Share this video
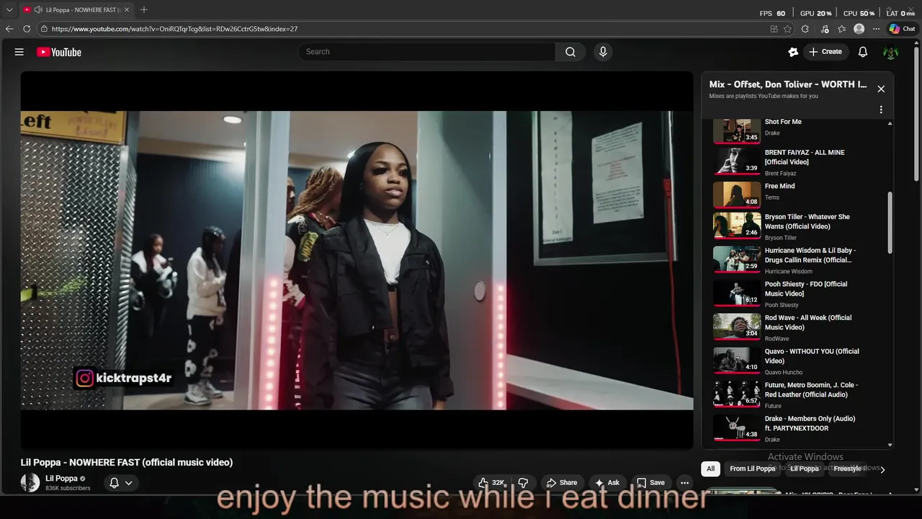The width and height of the screenshot is (922, 519). pos(562,483)
